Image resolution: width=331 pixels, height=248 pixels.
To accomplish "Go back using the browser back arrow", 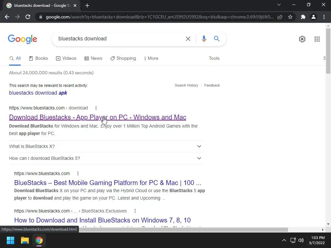I will pos(7,17).
